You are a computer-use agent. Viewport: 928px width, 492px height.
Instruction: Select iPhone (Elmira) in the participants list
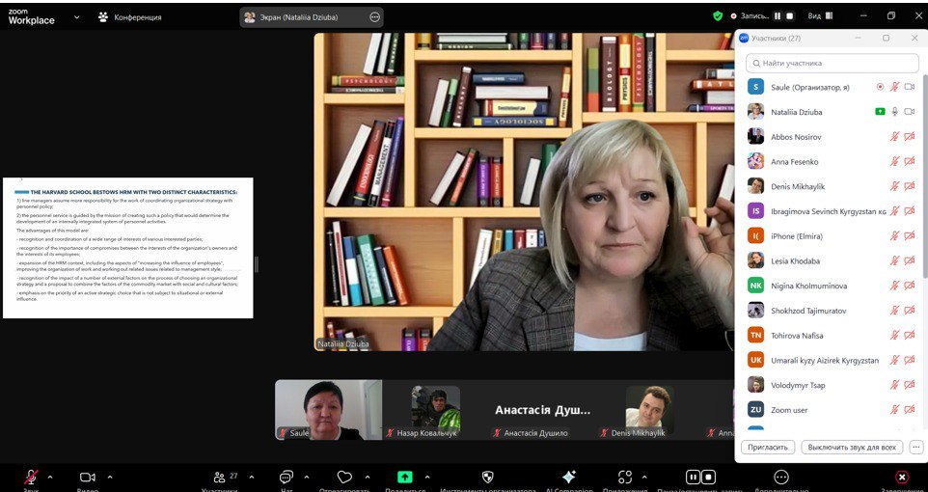[829, 236]
